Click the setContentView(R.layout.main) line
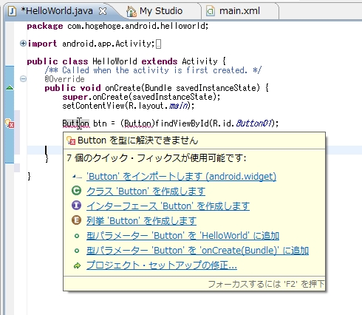 (x=129, y=106)
